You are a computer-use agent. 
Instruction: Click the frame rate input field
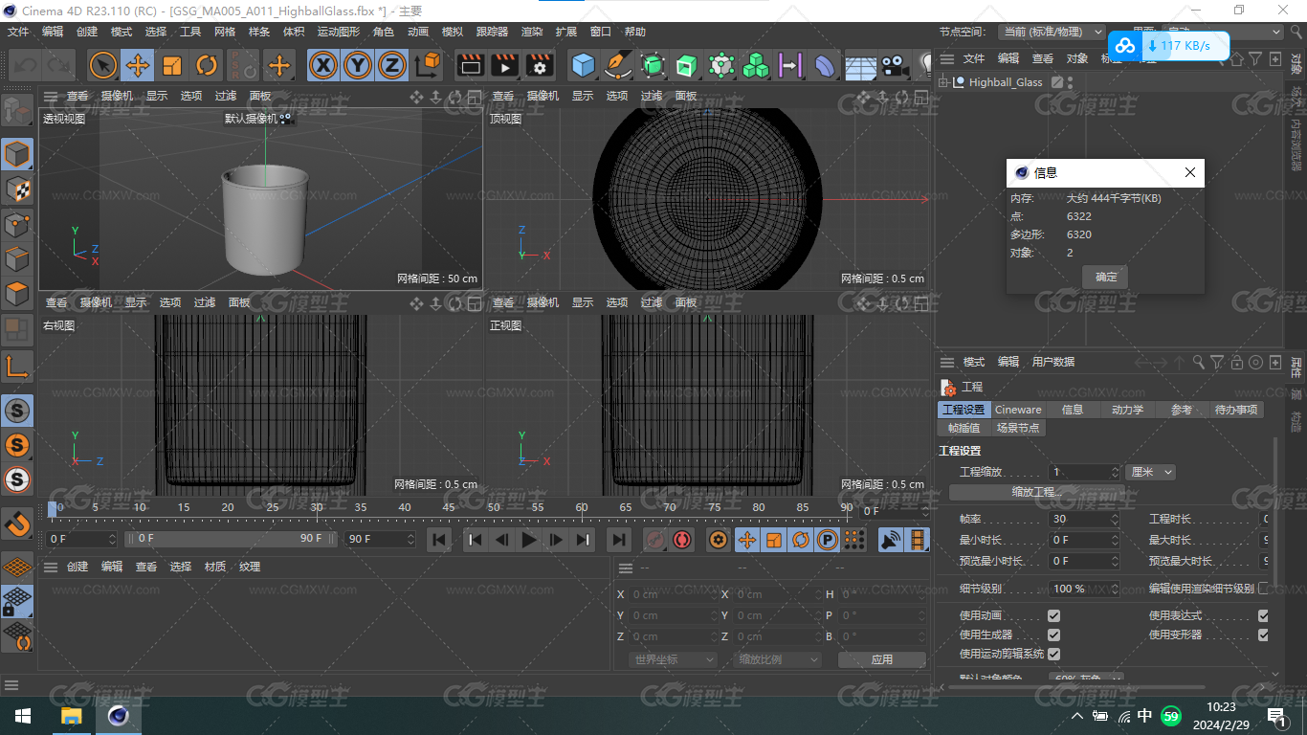[x=1079, y=519]
